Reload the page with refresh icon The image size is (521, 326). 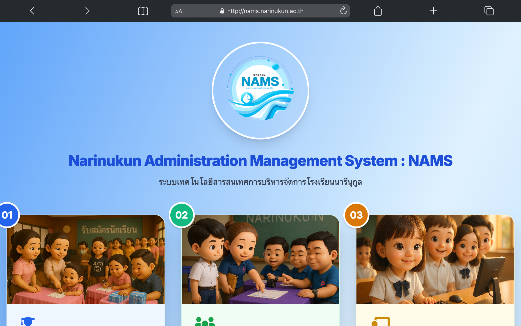click(343, 11)
